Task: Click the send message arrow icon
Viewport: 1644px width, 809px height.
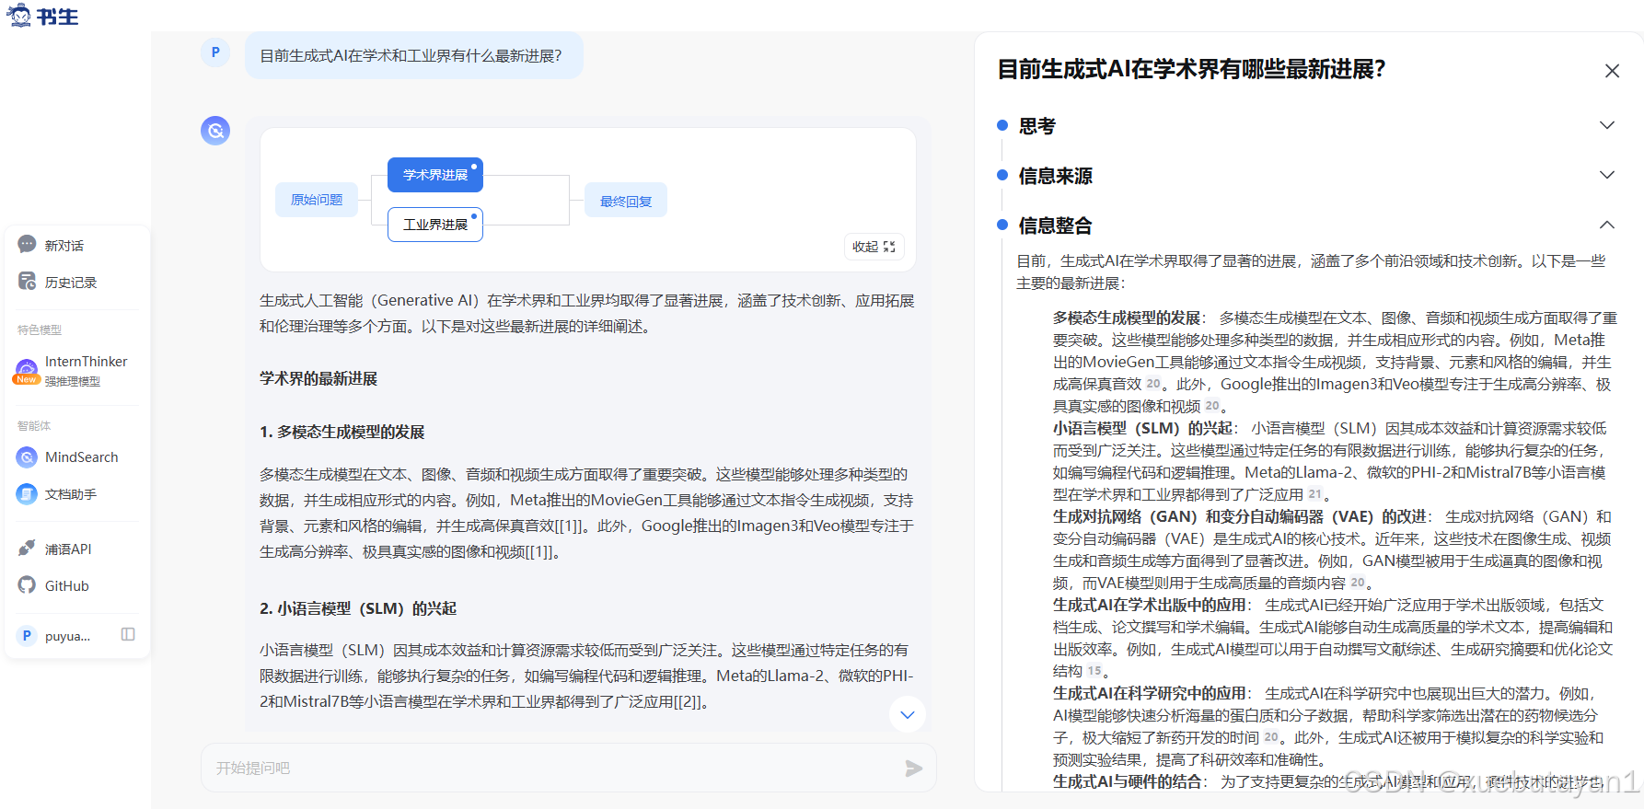Action: pyautogui.click(x=913, y=769)
